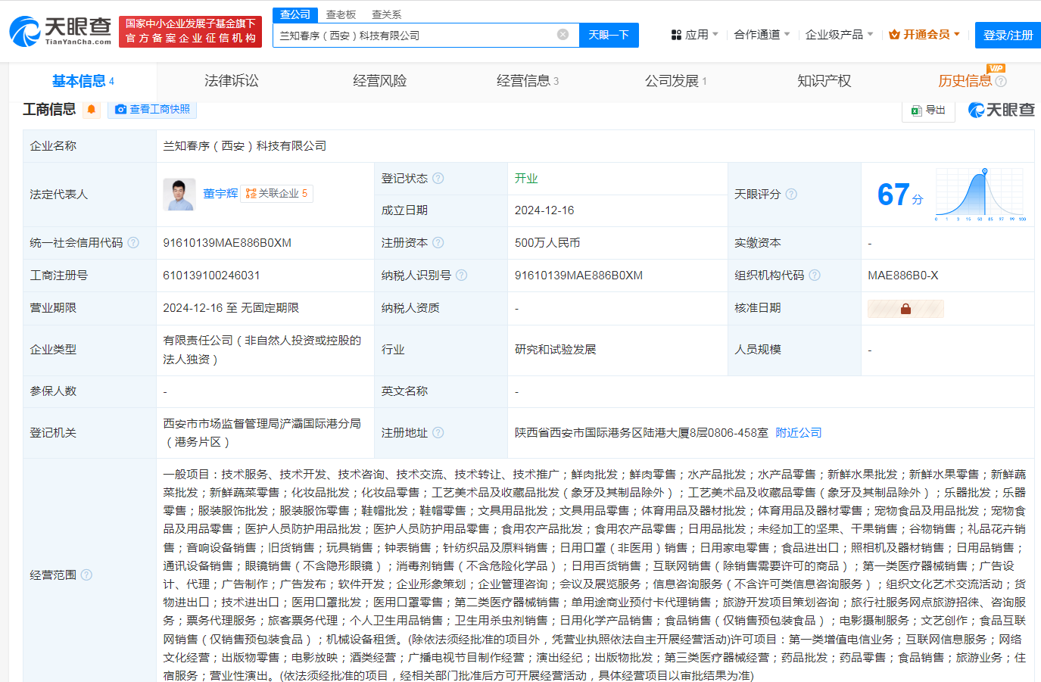
Task: Switch to 查老板 search tab
Action: coord(341,14)
